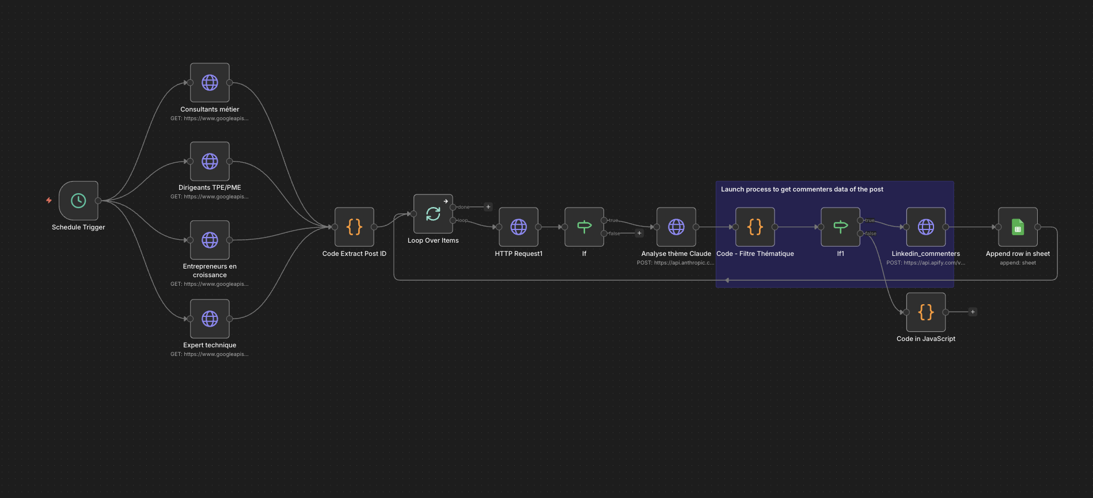
Task: Select the Schedule Trigger clock node
Action: tap(78, 201)
